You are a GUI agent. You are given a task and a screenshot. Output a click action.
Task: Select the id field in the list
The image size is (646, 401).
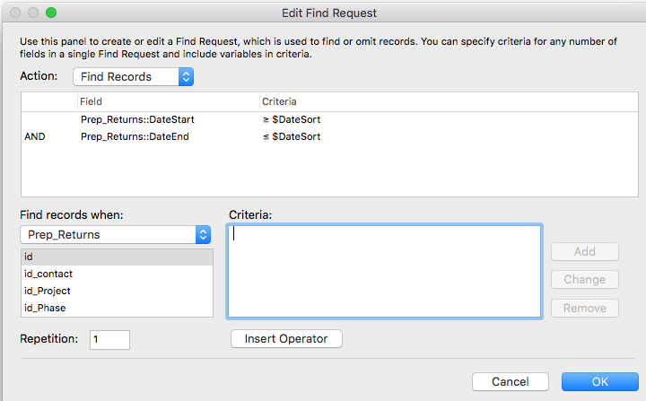[117, 257]
